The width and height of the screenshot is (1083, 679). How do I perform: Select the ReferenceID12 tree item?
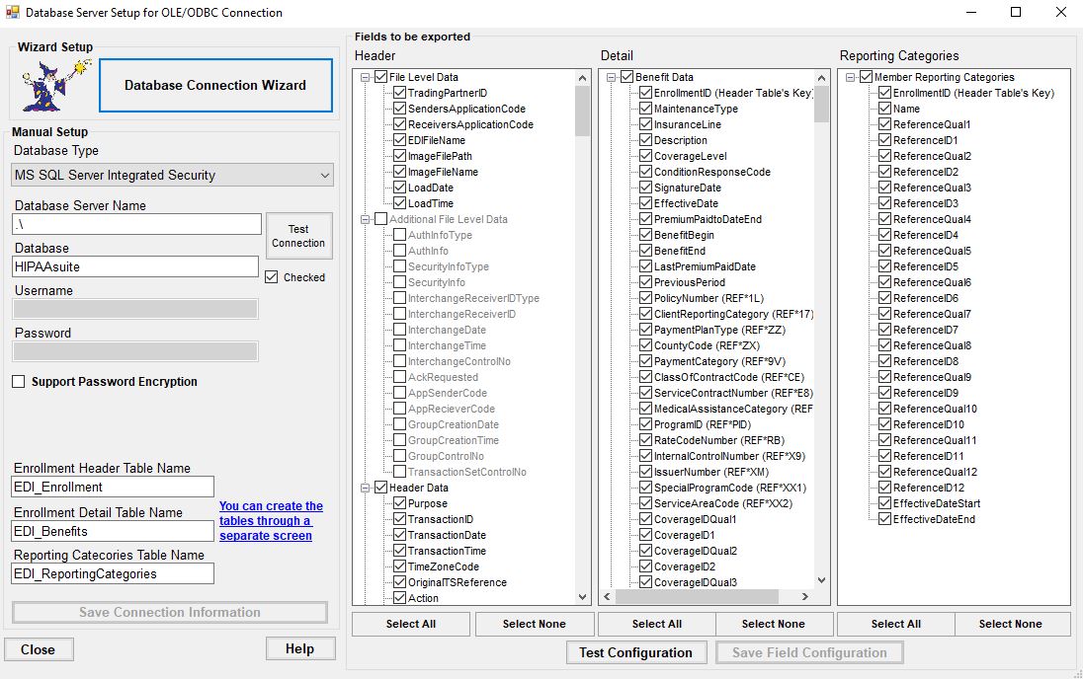pyautogui.click(x=928, y=488)
